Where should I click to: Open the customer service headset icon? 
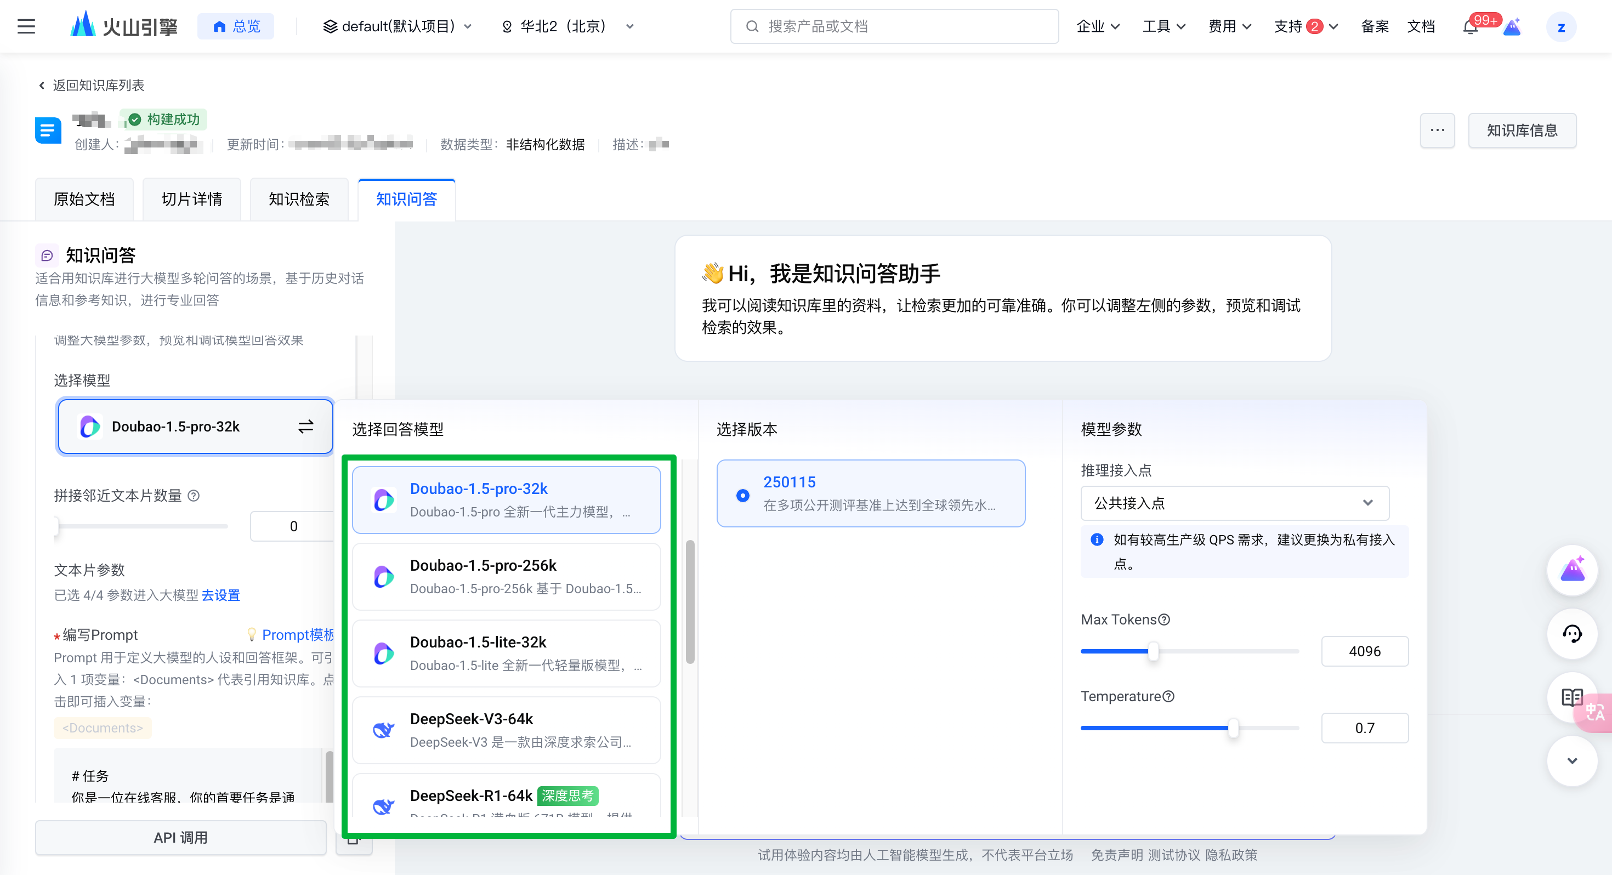pyautogui.click(x=1572, y=633)
